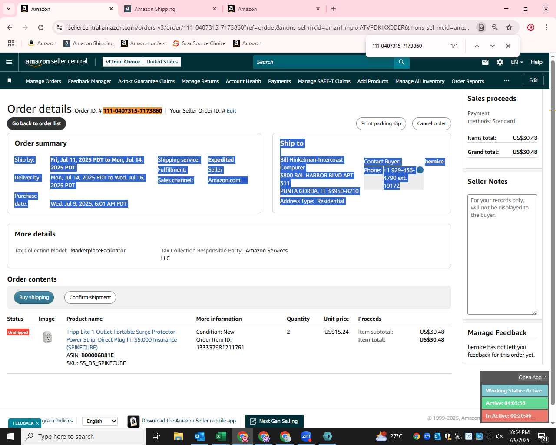Click the Help link
This screenshot has width=556, height=445.
pyautogui.click(x=536, y=62)
